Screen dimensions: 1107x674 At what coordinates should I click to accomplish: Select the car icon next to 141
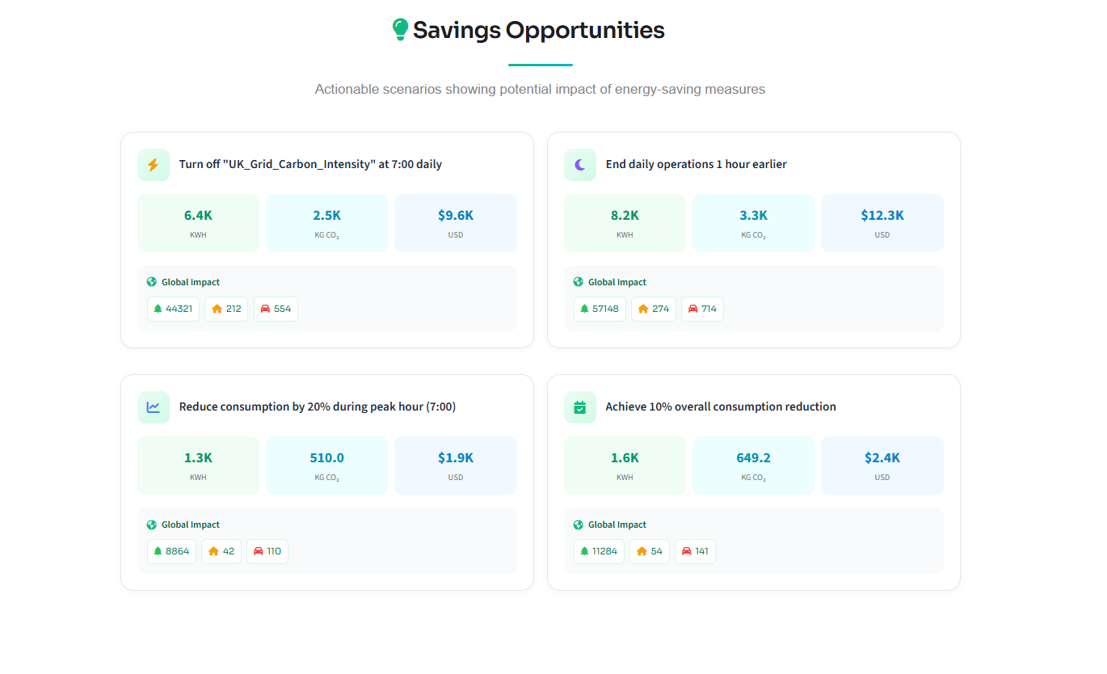[686, 551]
